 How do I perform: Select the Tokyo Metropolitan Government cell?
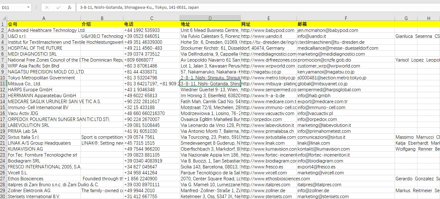point(44,77)
